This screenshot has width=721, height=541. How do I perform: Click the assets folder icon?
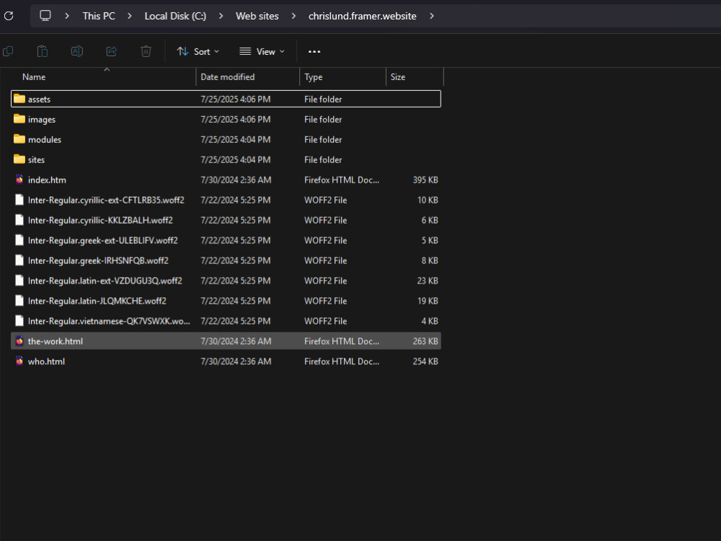pos(19,99)
